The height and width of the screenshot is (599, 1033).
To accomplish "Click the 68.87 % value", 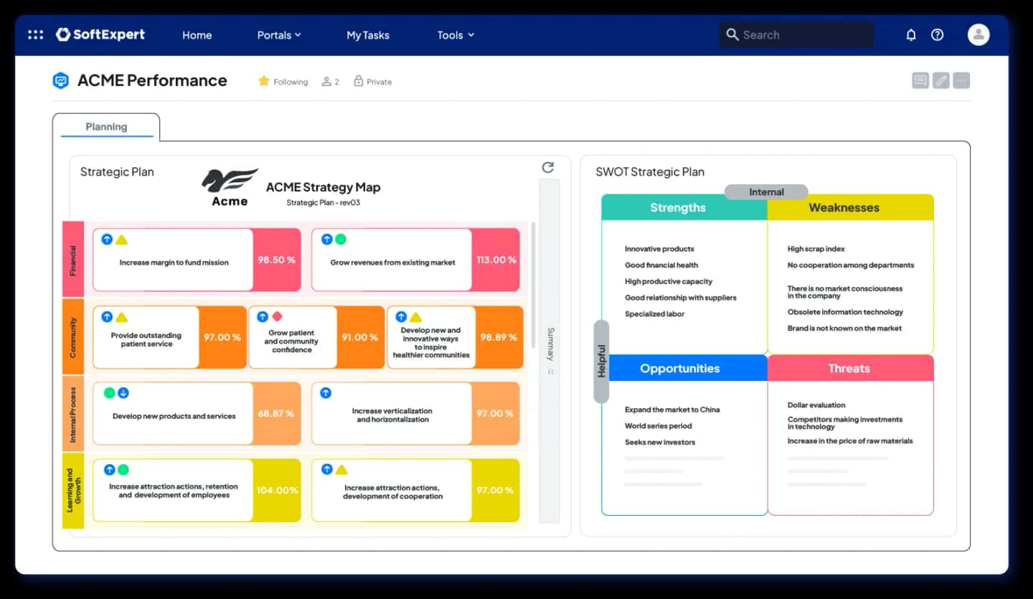I will (276, 414).
